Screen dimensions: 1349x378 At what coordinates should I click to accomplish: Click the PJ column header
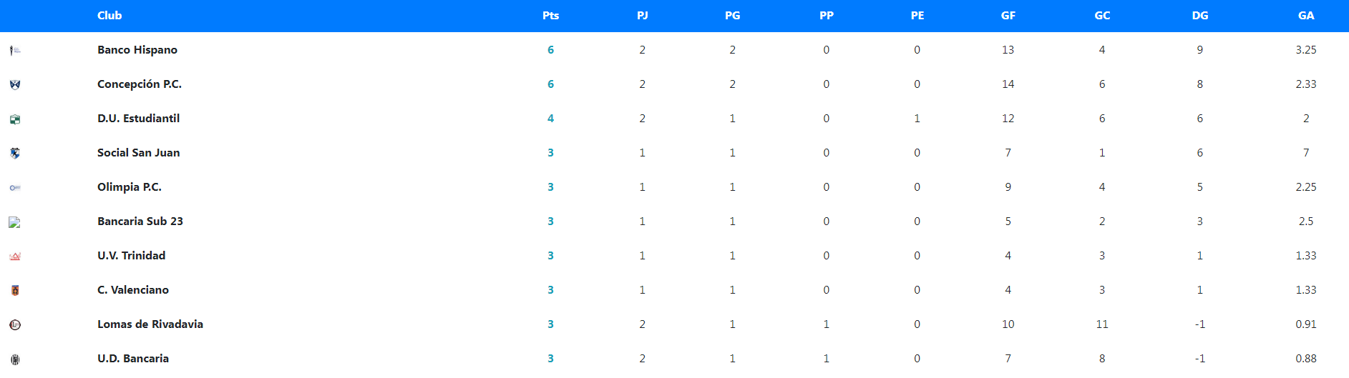[643, 16]
